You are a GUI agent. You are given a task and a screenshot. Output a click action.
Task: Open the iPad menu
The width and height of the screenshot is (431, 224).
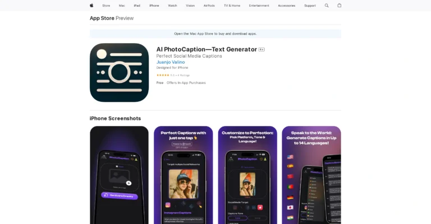(x=137, y=6)
